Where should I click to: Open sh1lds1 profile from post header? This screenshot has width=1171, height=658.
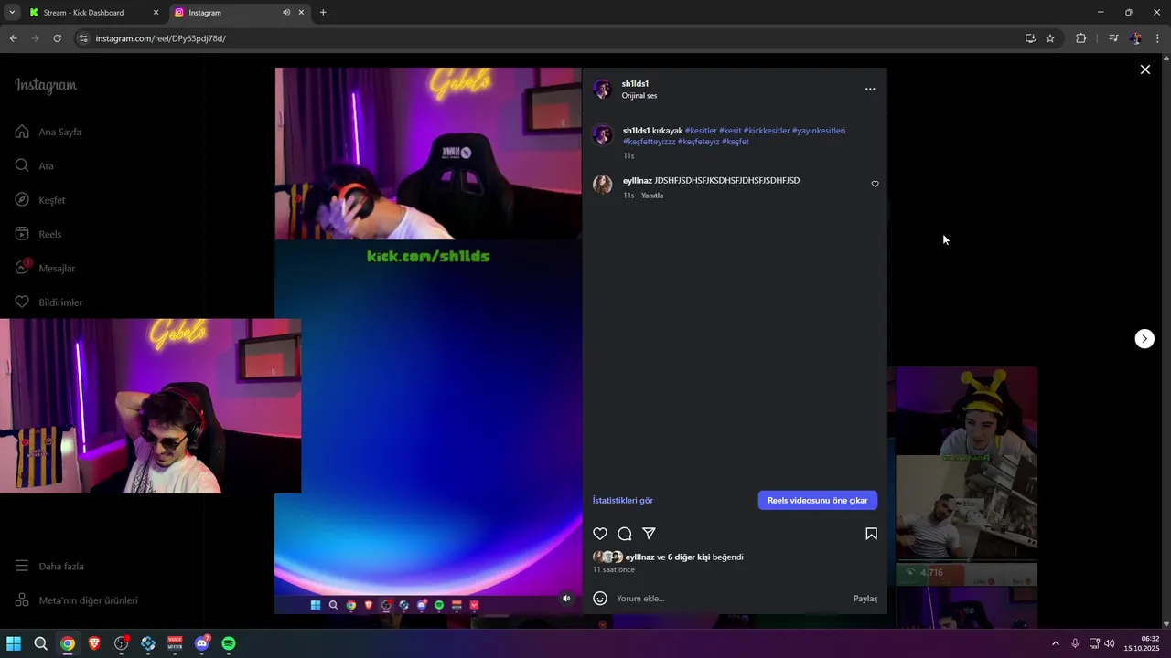coord(635,83)
